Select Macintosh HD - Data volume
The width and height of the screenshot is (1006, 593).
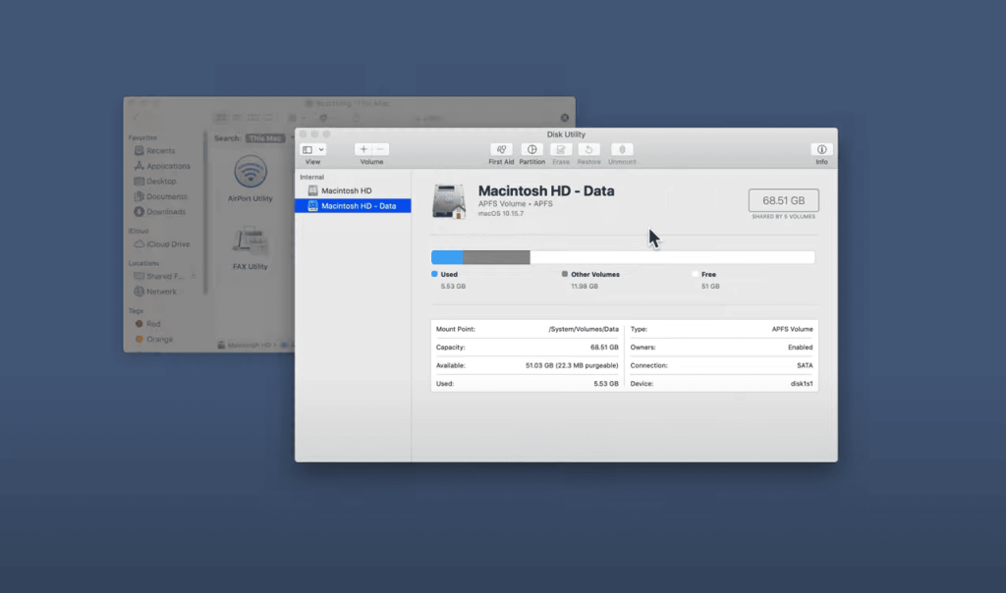(353, 206)
